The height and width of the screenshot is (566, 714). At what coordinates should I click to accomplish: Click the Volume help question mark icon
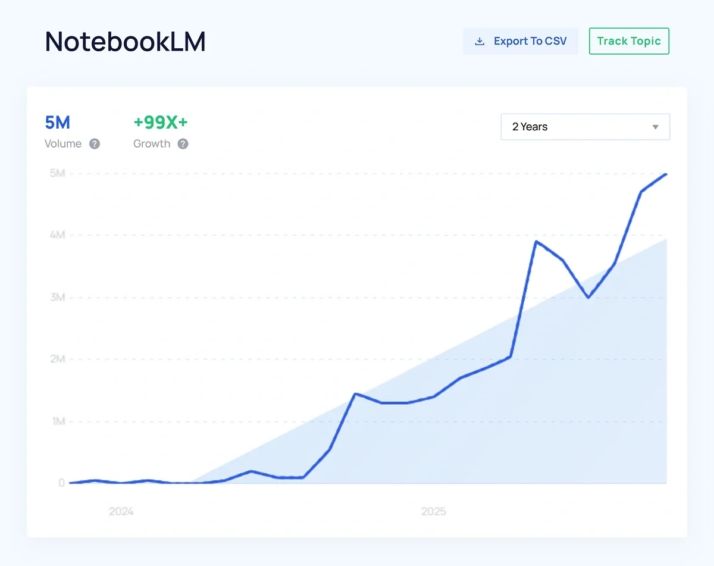pyautogui.click(x=95, y=144)
